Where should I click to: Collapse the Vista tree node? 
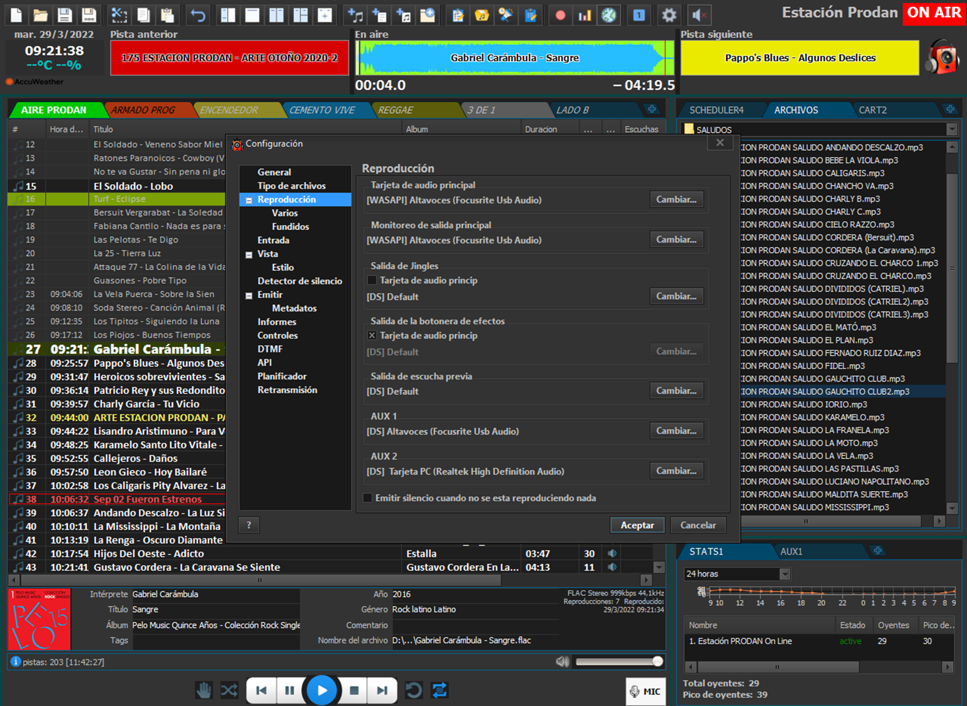[249, 255]
